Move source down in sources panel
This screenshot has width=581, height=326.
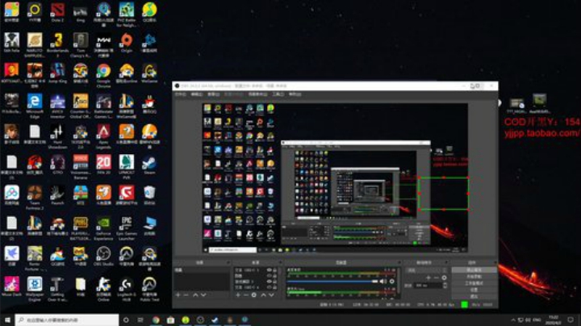click(272, 295)
